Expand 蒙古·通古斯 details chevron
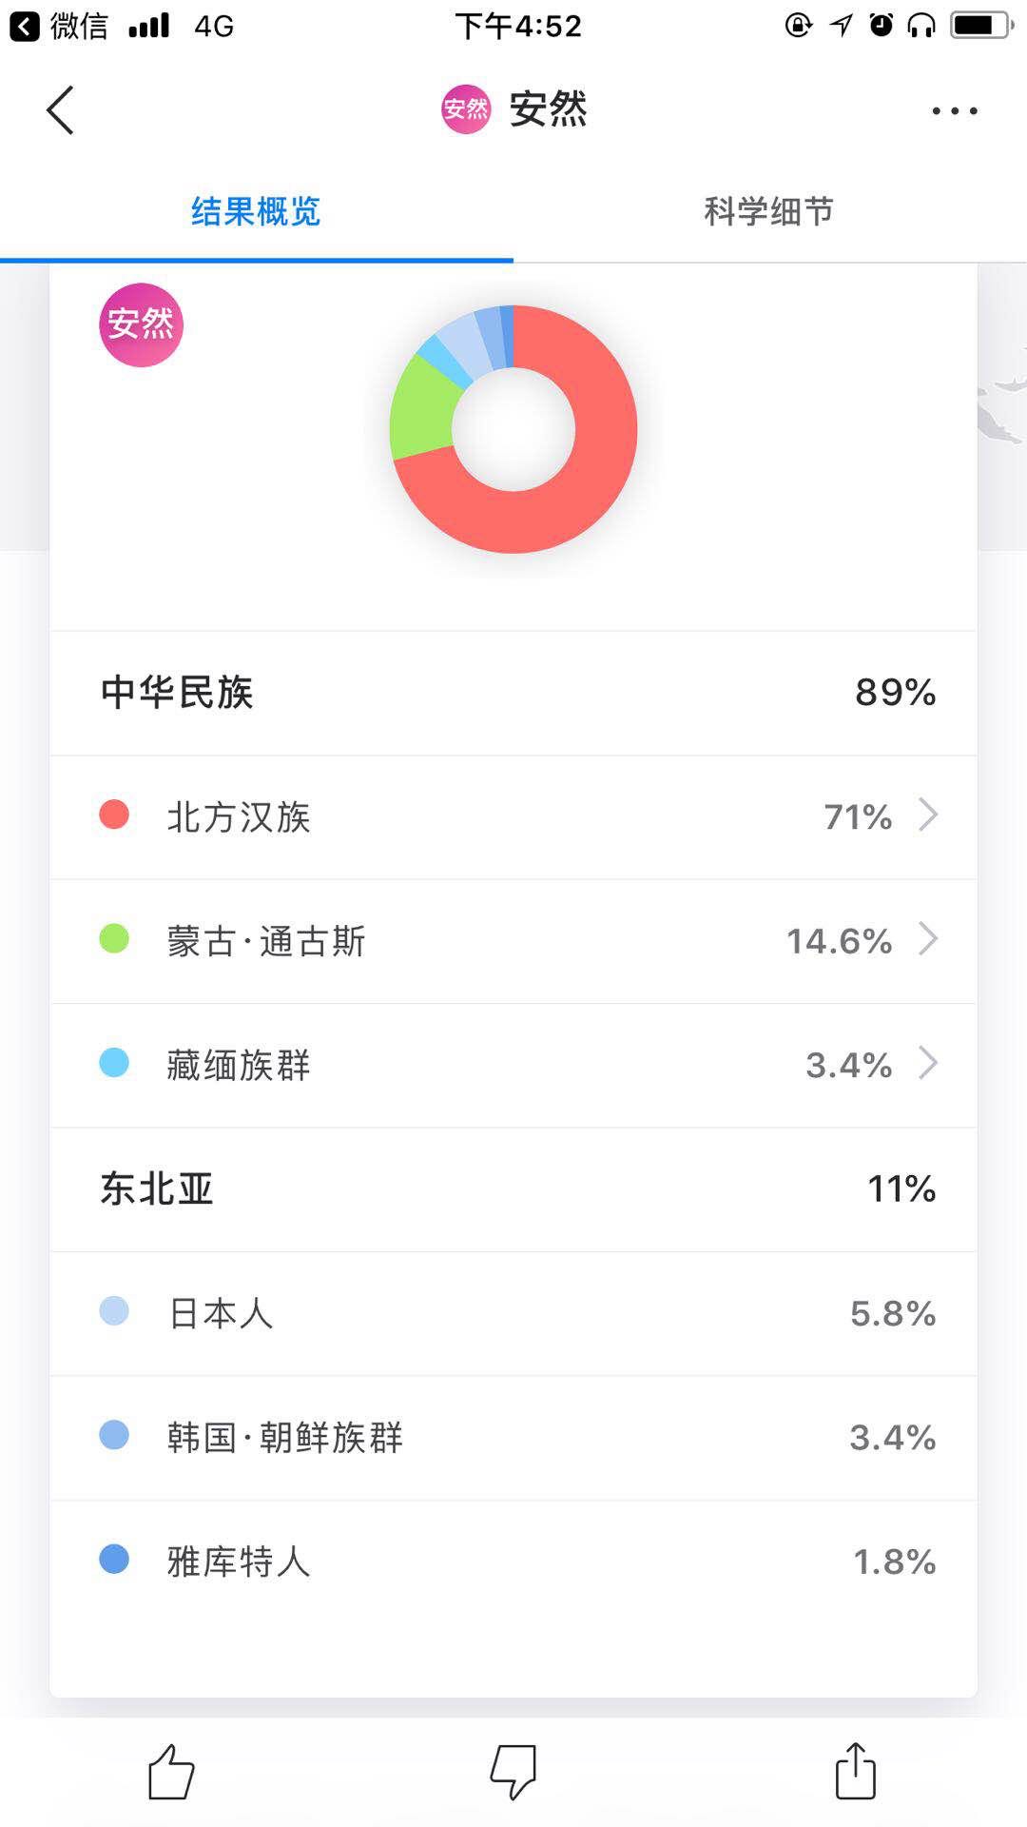This screenshot has width=1027, height=1827. coord(928,939)
